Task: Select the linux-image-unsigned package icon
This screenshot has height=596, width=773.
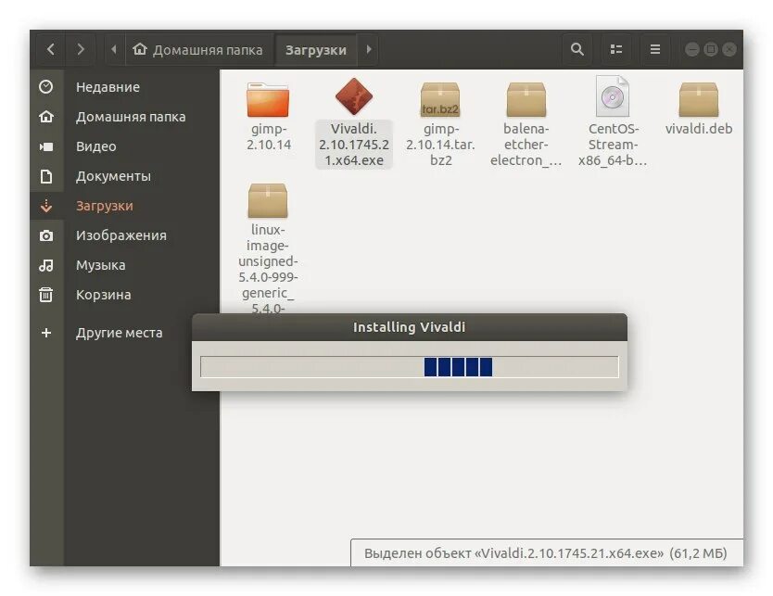Action: pyautogui.click(x=268, y=200)
